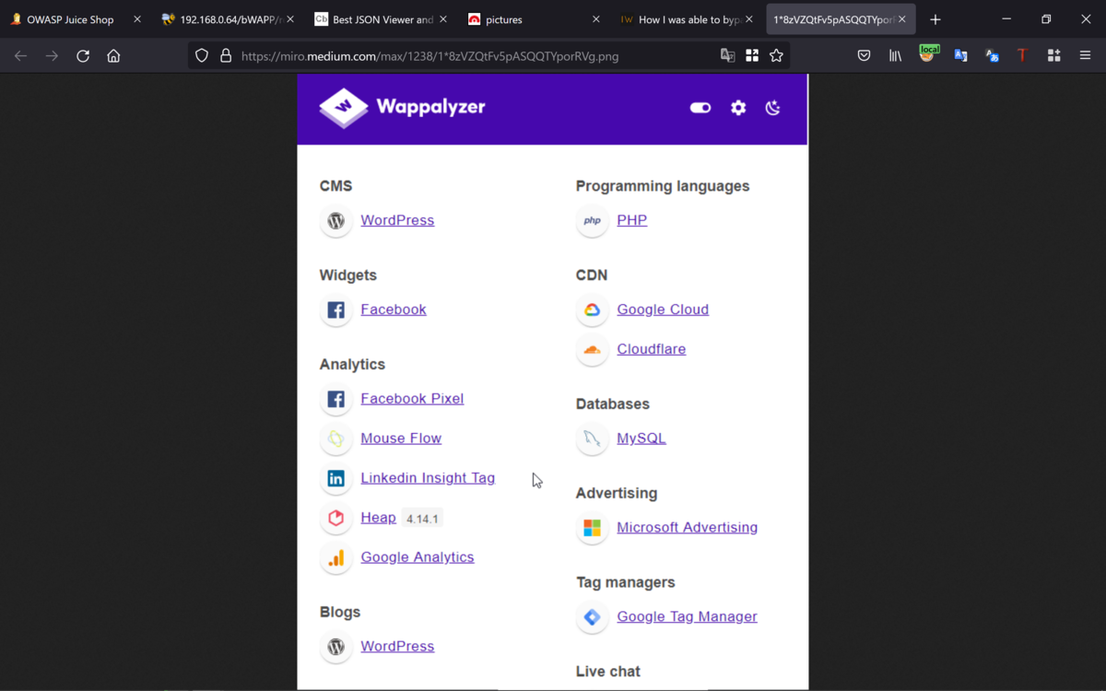Click the Google Analytics icon
Image resolution: width=1106 pixels, height=691 pixels.
(x=336, y=557)
